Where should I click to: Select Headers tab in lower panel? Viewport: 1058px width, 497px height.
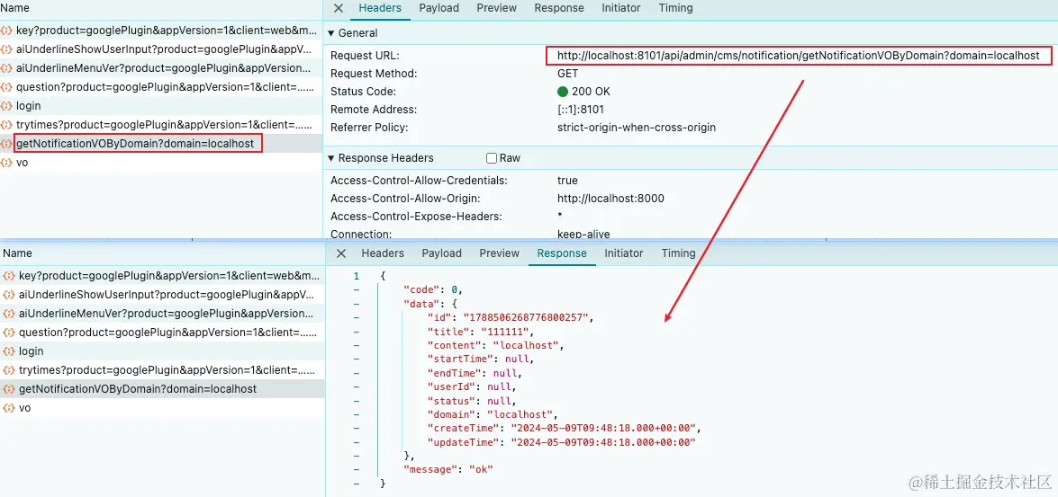coord(383,253)
